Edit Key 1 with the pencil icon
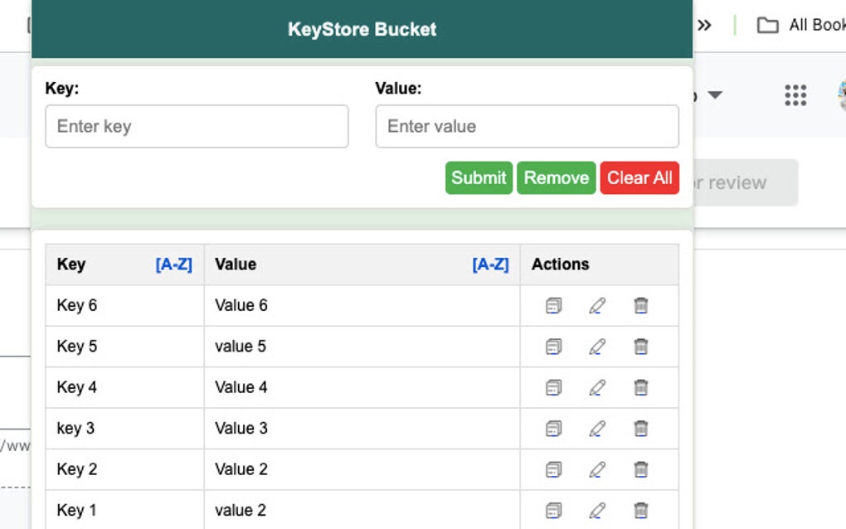This screenshot has width=846, height=529. pos(596,510)
